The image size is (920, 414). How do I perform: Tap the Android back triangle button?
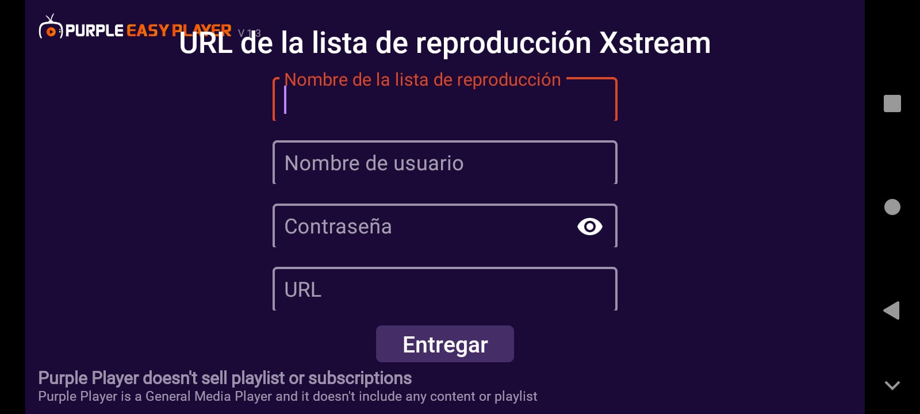(892, 310)
